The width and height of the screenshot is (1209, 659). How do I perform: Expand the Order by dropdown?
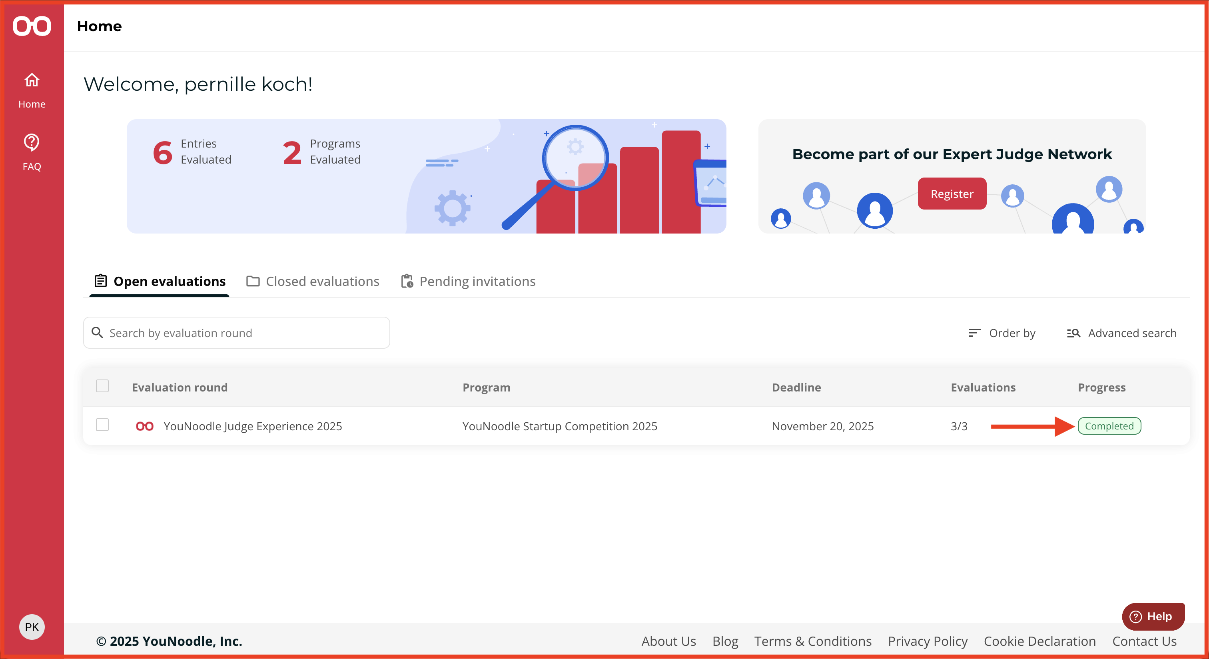1002,333
